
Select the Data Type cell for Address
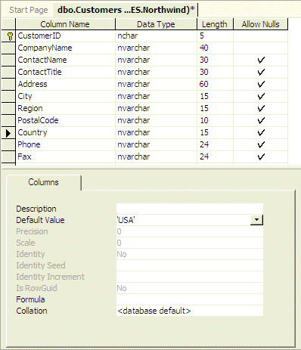156,85
